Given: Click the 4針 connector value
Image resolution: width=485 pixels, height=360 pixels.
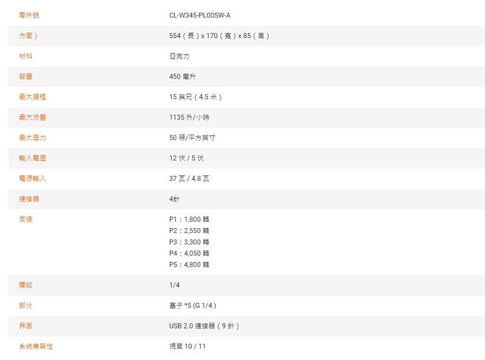Looking at the screenshot, I should pyautogui.click(x=174, y=199).
